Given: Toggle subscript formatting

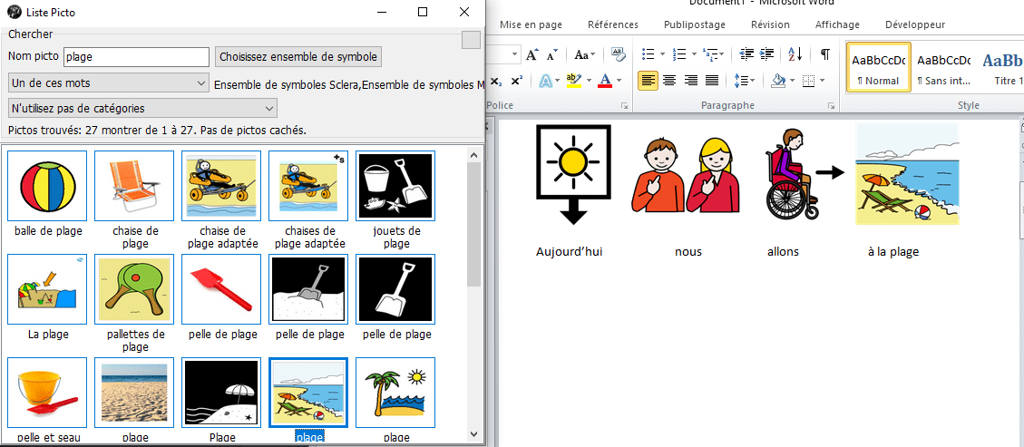Looking at the screenshot, I should pos(496,81).
